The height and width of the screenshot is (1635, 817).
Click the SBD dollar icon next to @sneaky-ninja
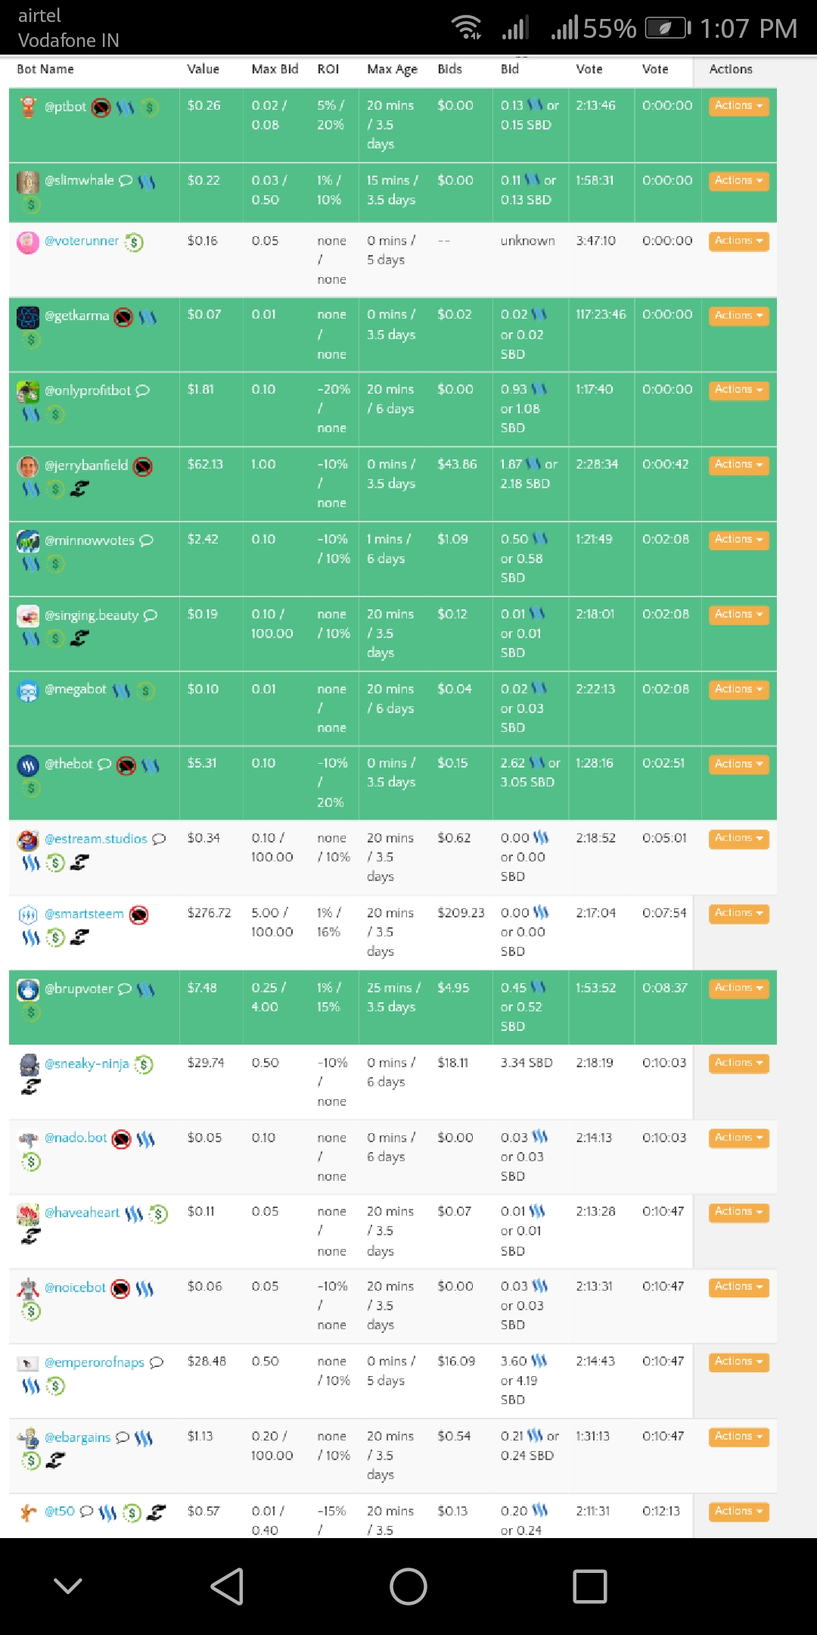pyautogui.click(x=144, y=1065)
